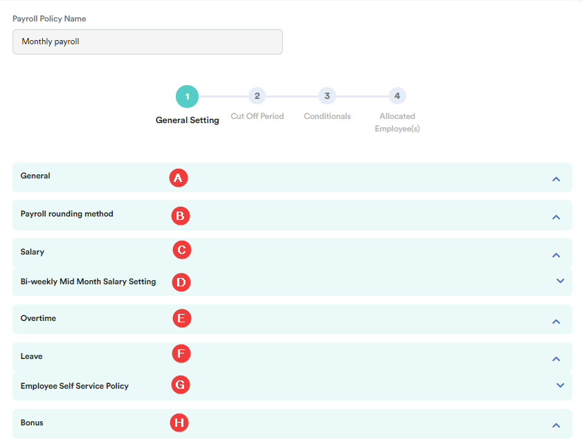Image resolution: width=582 pixels, height=442 pixels.
Task: Click the Cut Off Period step label
Action: click(x=257, y=116)
